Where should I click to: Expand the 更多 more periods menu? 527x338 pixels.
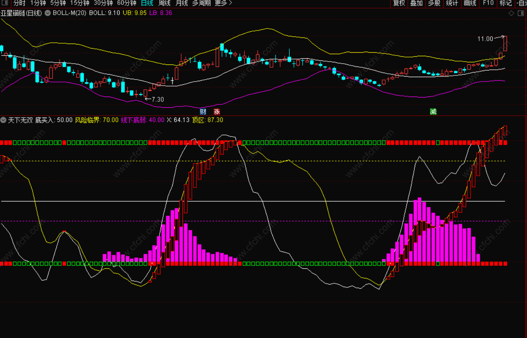click(x=223, y=3)
